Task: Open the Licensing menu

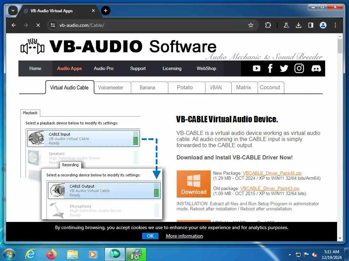Action: click(172, 68)
